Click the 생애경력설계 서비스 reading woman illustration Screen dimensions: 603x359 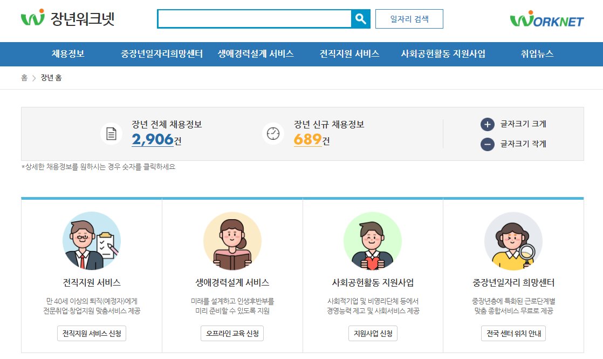[x=232, y=241]
